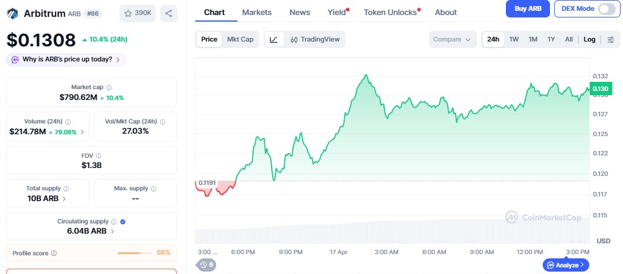Image resolution: width=623 pixels, height=274 pixels.
Task: Open Circulating supply info icon
Action: pyautogui.click(x=113, y=222)
